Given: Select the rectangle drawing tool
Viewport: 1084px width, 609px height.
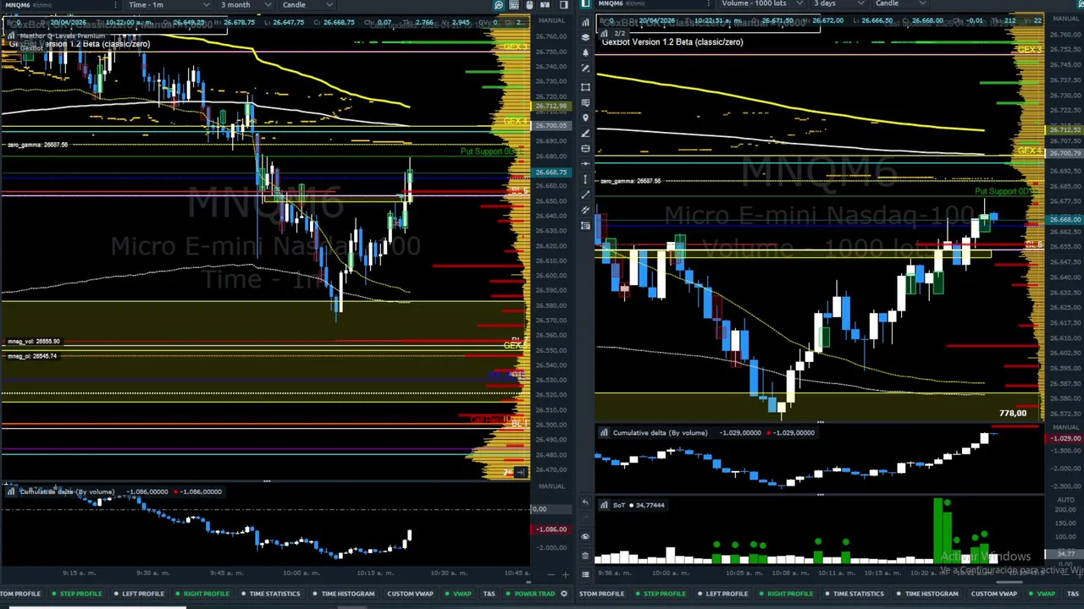Looking at the screenshot, I should click(585, 87).
